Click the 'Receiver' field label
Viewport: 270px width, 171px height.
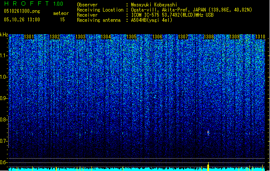pos(87,15)
